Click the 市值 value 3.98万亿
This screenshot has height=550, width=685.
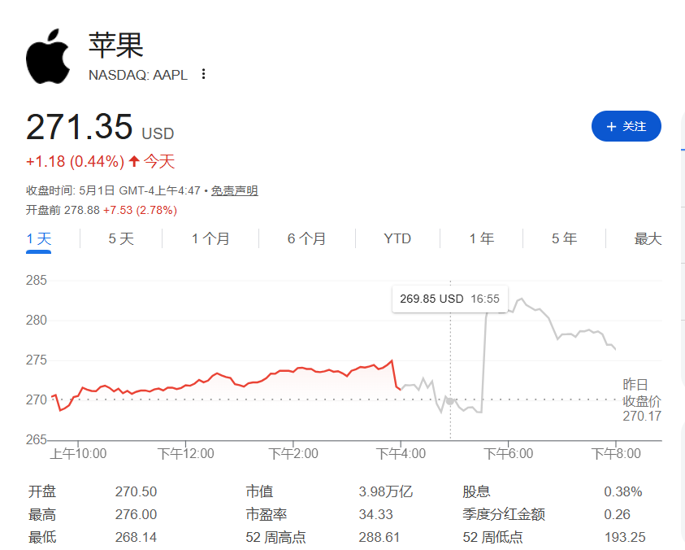point(386,491)
